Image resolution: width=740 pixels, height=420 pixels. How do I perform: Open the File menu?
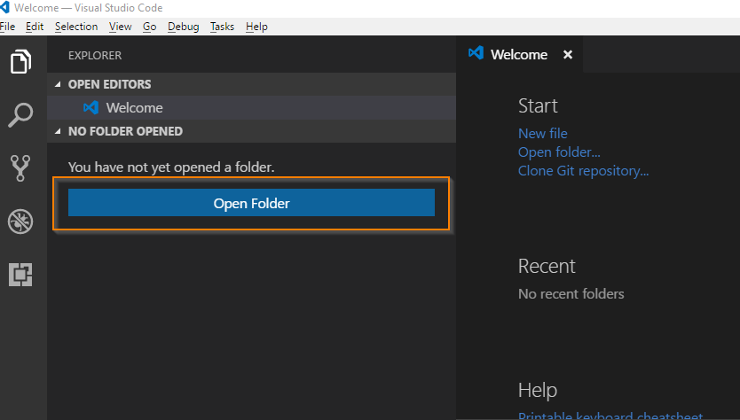[x=8, y=27]
